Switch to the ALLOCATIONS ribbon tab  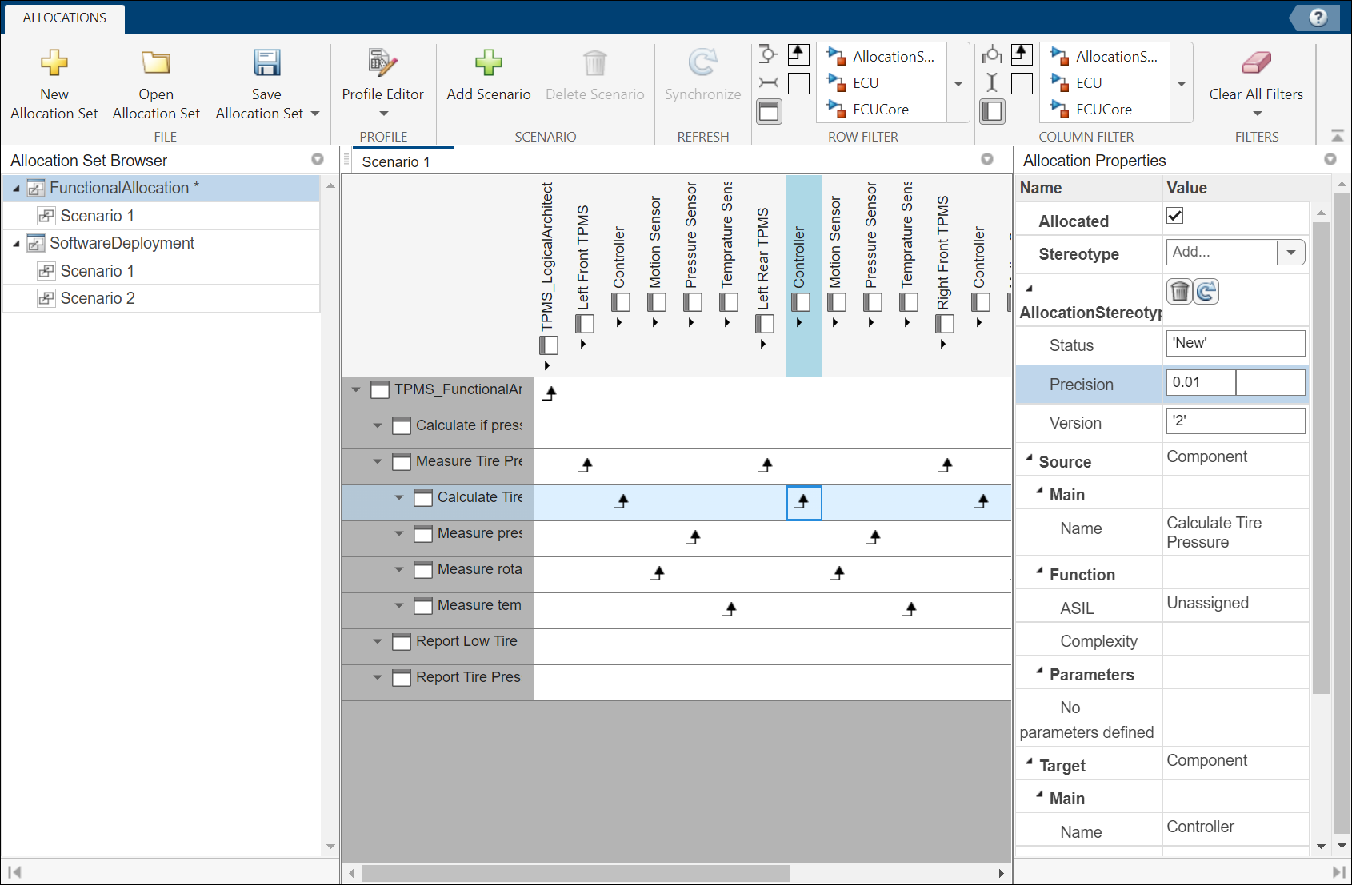64,18
